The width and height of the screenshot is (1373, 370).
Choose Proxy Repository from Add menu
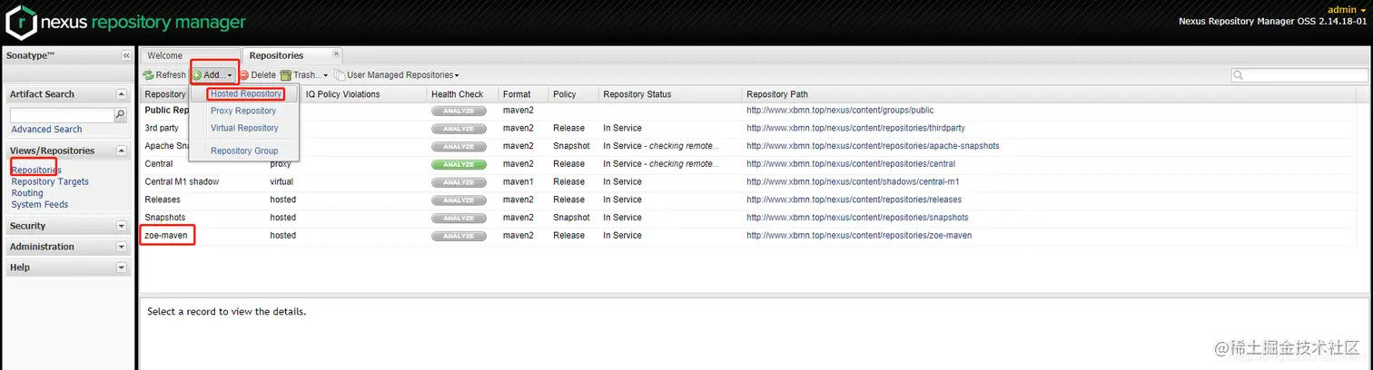tap(243, 111)
